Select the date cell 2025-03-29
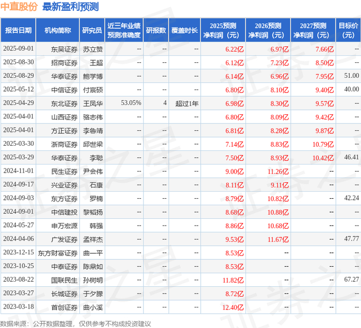Screen dimensions: 361x328 pyautogui.click(x=19, y=158)
